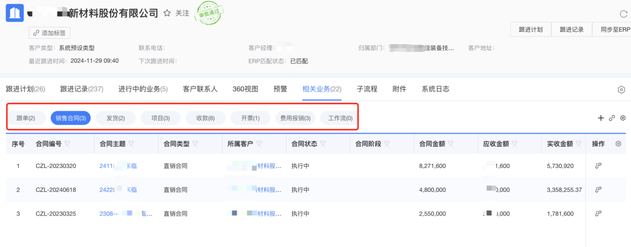Viewport: 631px width, 247px height.
Task: Click link icon for contract CZL-20240618 row
Action: click(599, 190)
